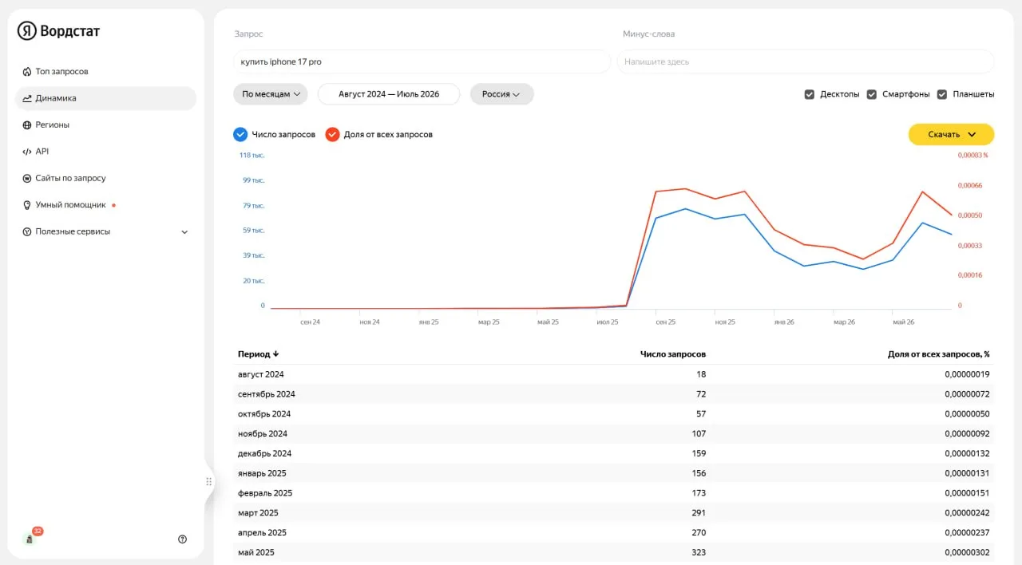Click the query count value 107
Viewport: 1022px width, 565px height.
699,434
